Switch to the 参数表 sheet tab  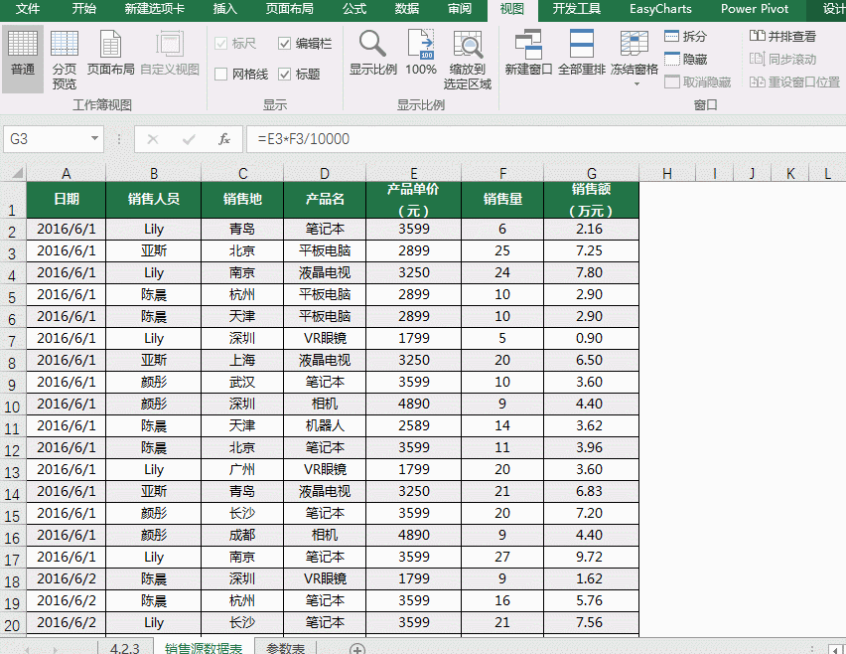tap(287, 648)
